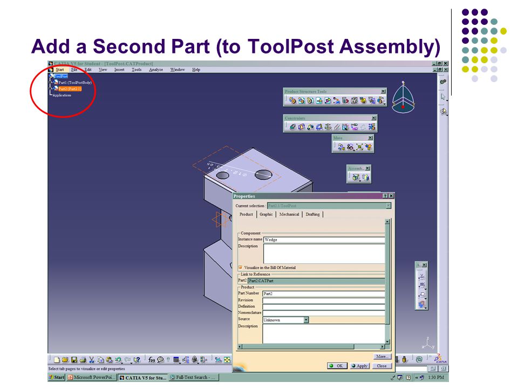Open the Edit menu

[88, 70]
